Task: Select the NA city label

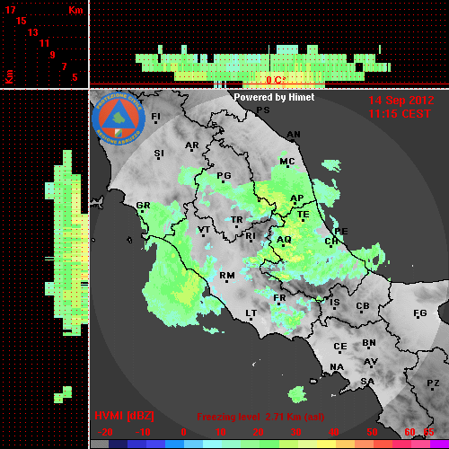Action: pos(337,367)
